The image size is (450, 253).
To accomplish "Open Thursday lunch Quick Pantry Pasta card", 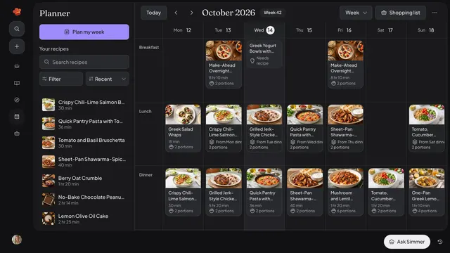I will pyautogui.click(x=304, y=128).
